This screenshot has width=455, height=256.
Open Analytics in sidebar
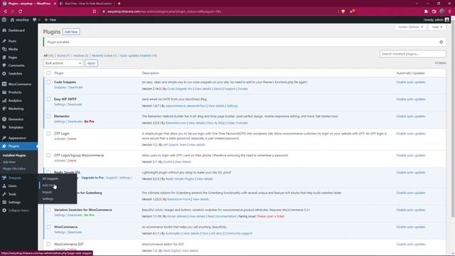15,100
